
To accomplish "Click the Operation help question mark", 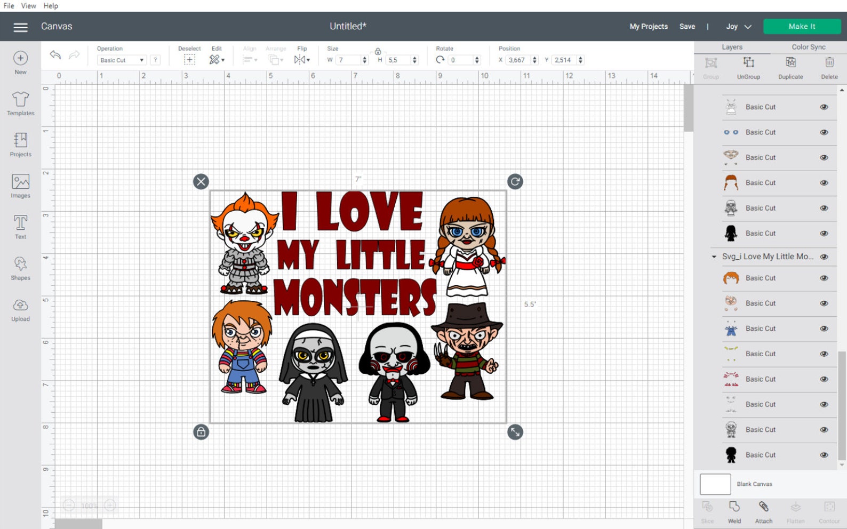I will click(x=155, y=60).
